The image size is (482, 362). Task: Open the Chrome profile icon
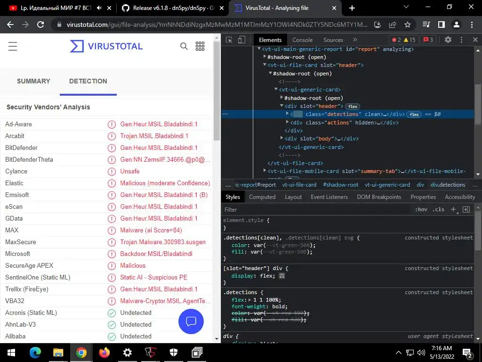[x=457, y=25]
